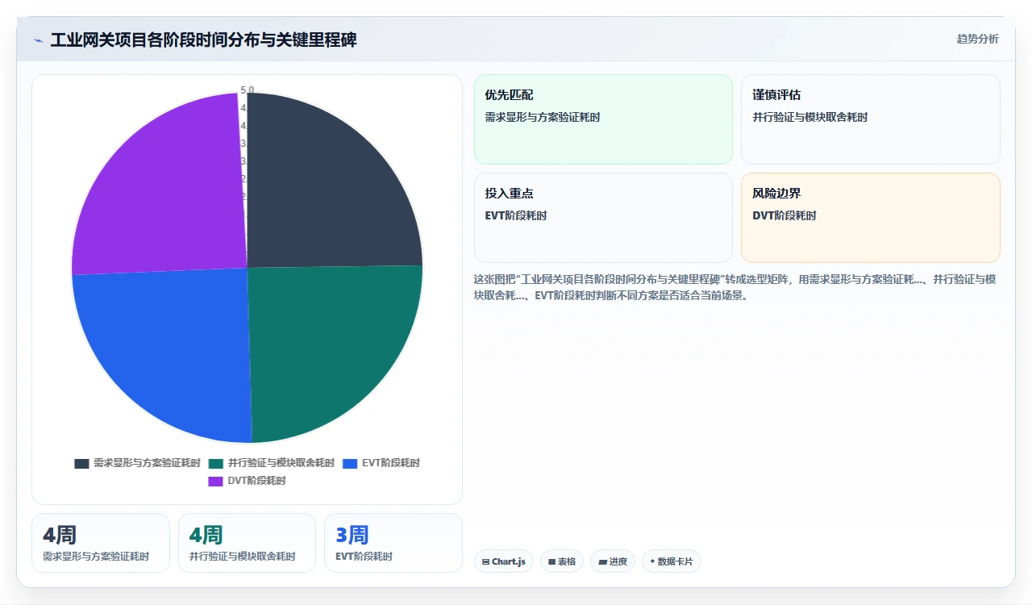Select the 谨慎评估 card
This screenshot has height=605, width=1032.
coord(871,119)
